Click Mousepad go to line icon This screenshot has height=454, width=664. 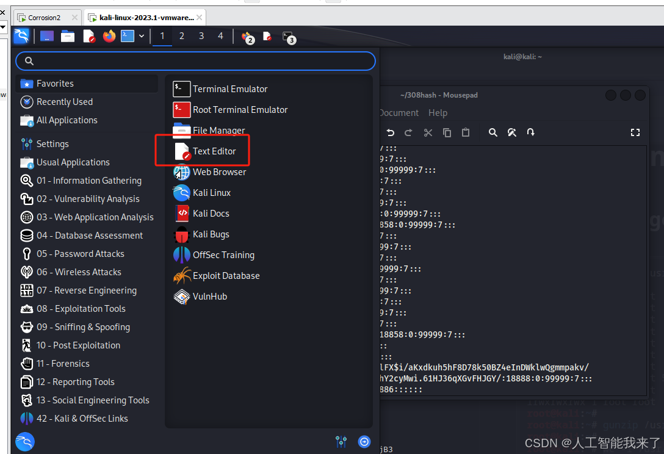(530, 132)
